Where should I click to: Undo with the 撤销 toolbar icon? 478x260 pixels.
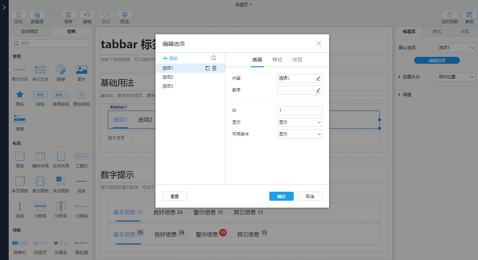(87, 15)
